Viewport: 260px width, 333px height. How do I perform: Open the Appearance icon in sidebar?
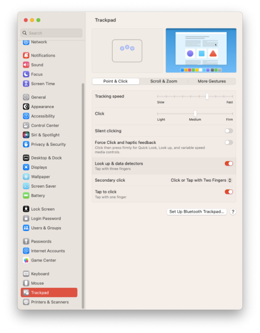(x=26, y=107)
